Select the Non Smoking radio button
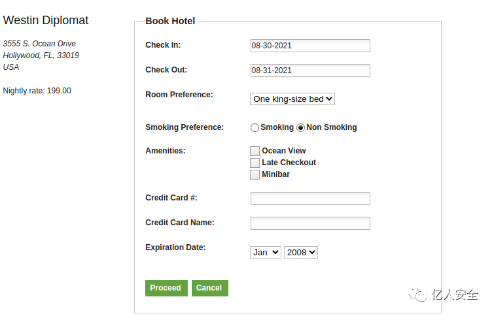 tap(301, 128)
